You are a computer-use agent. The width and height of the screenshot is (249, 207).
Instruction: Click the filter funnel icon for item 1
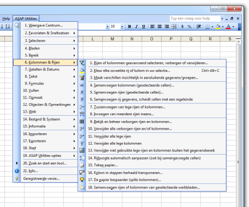click(x=82, y=63)
